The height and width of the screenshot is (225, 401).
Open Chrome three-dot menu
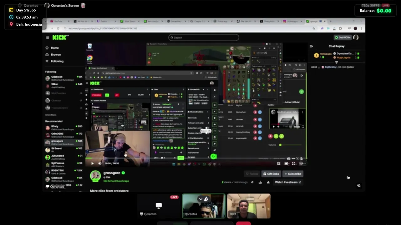click(362, 28)
